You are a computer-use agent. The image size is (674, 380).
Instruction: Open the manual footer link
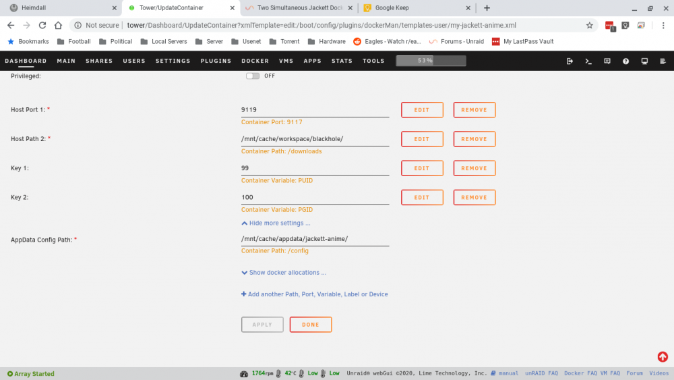point(505,373)
